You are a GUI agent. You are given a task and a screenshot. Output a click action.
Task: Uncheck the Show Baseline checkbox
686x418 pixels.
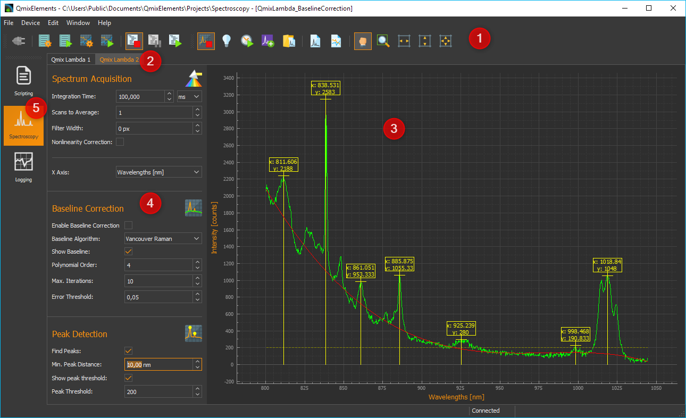pyautogui.click(x=128, y=252)
